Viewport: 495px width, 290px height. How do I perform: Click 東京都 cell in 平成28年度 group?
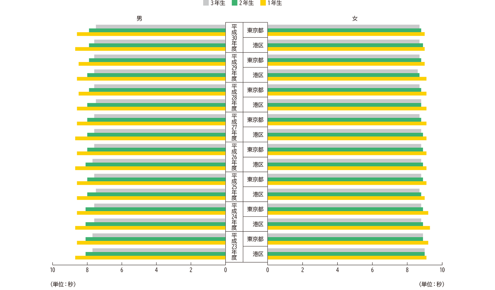click(255, 90)
